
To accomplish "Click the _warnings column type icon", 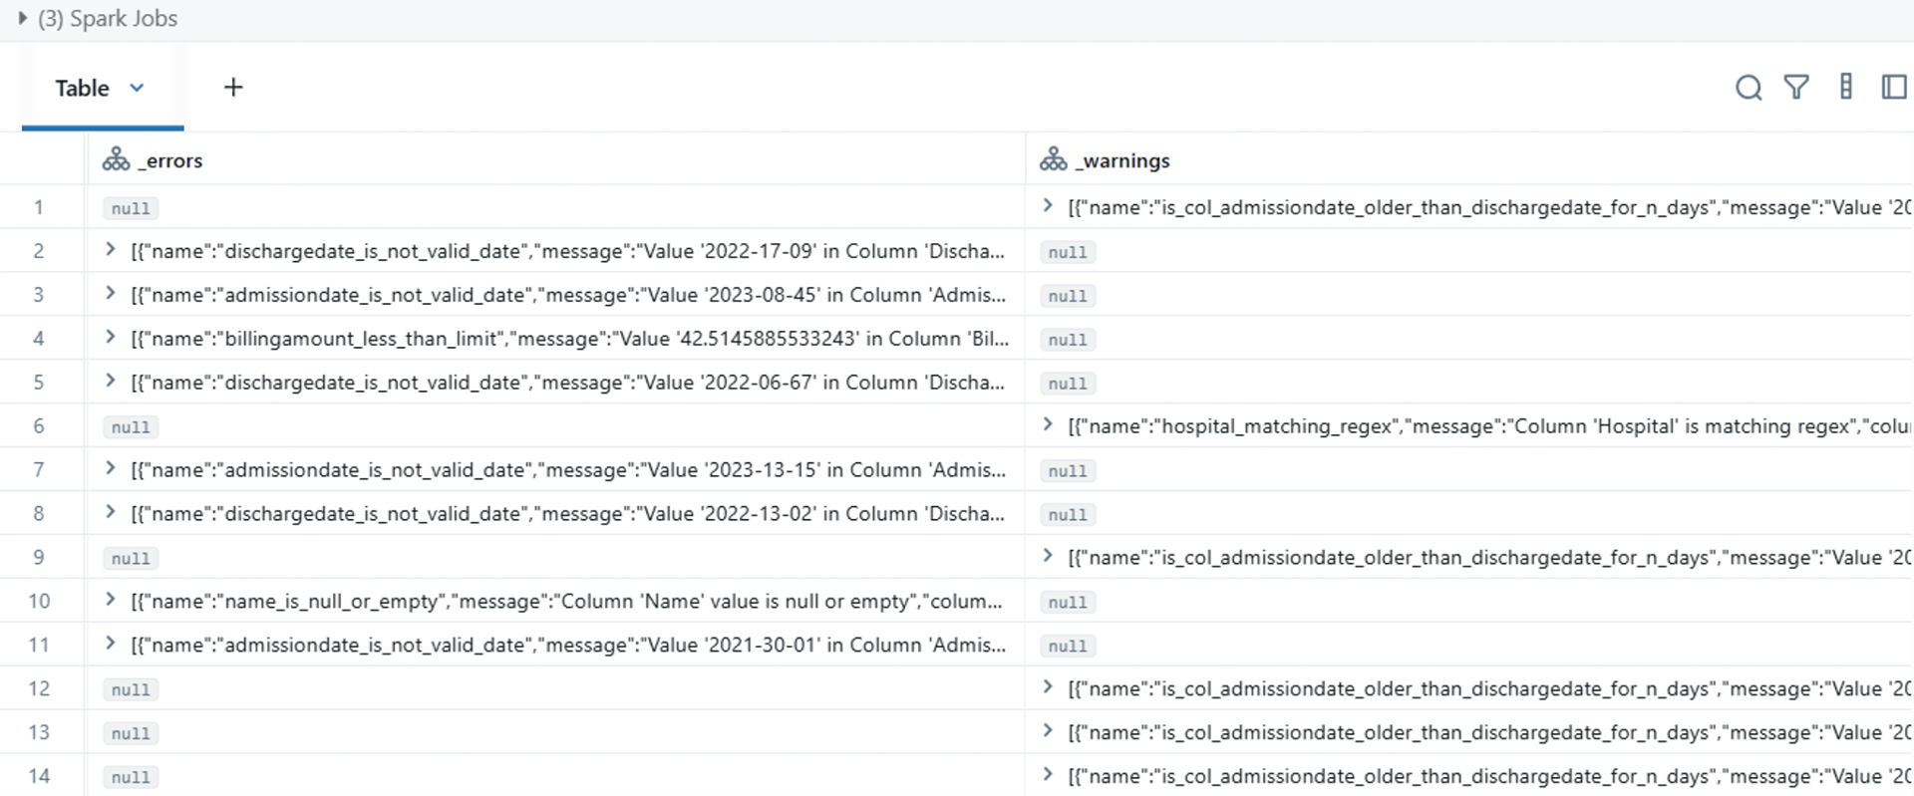I will 1054,159.
